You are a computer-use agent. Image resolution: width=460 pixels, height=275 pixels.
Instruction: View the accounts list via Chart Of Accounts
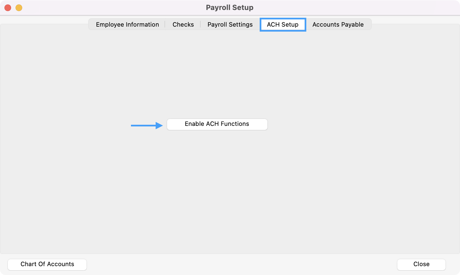tap(47, 264)
